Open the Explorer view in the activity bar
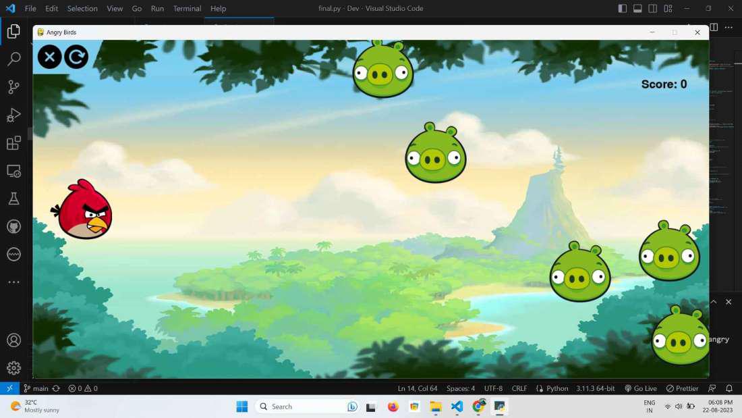Viewport: 742px width, 418px height. tap(13, 32)
